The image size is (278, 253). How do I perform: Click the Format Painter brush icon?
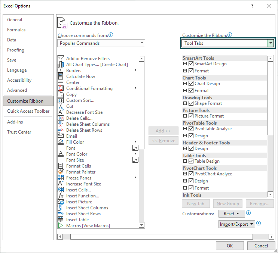(x=61, y=172)
